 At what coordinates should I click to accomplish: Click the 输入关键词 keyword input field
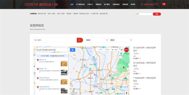coord(55,40)
